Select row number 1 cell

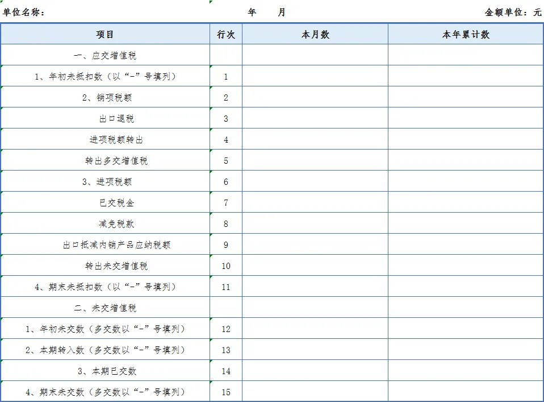[x=226, y=76]
